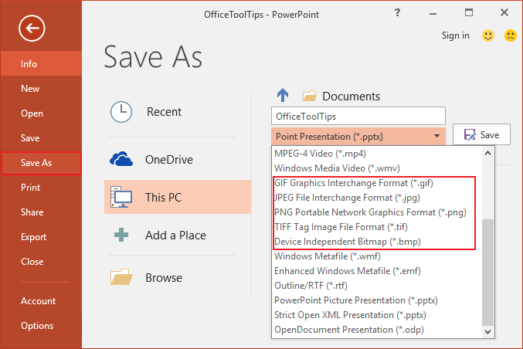Click the Recent clock icon
This screenshot has height=349, width=523.
121,112
